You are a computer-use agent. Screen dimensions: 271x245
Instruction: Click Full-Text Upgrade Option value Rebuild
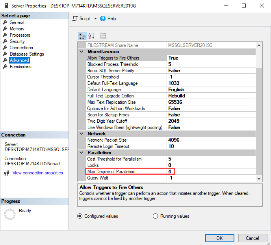(211, 96)
